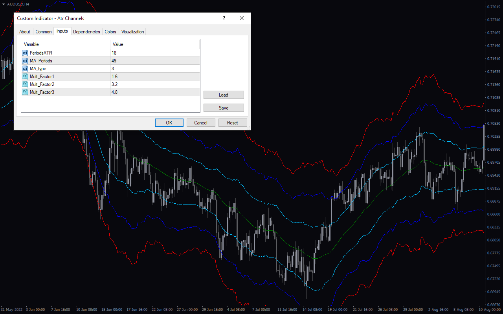Select the PeriodsATR variable name

tap(41, 53)
